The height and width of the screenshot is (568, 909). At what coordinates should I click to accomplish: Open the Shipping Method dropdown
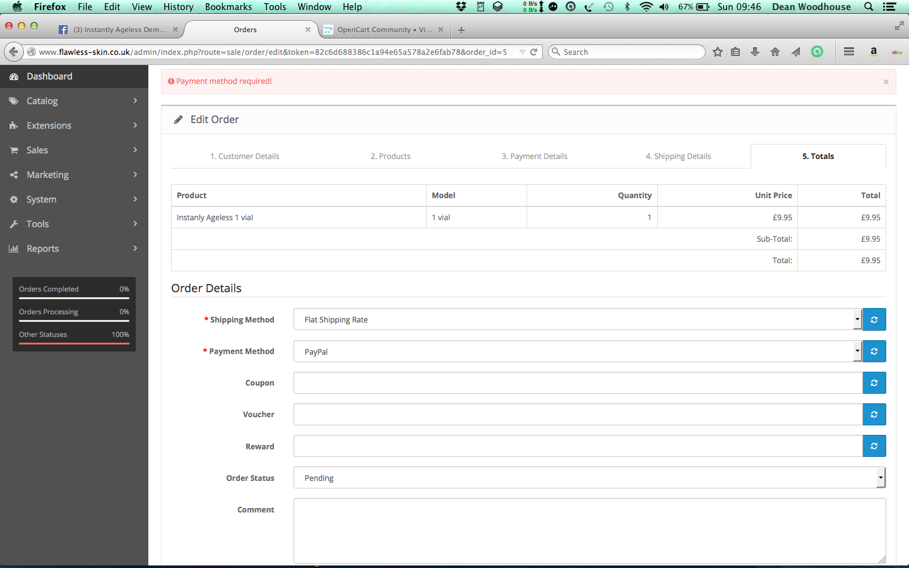[578, 319]
